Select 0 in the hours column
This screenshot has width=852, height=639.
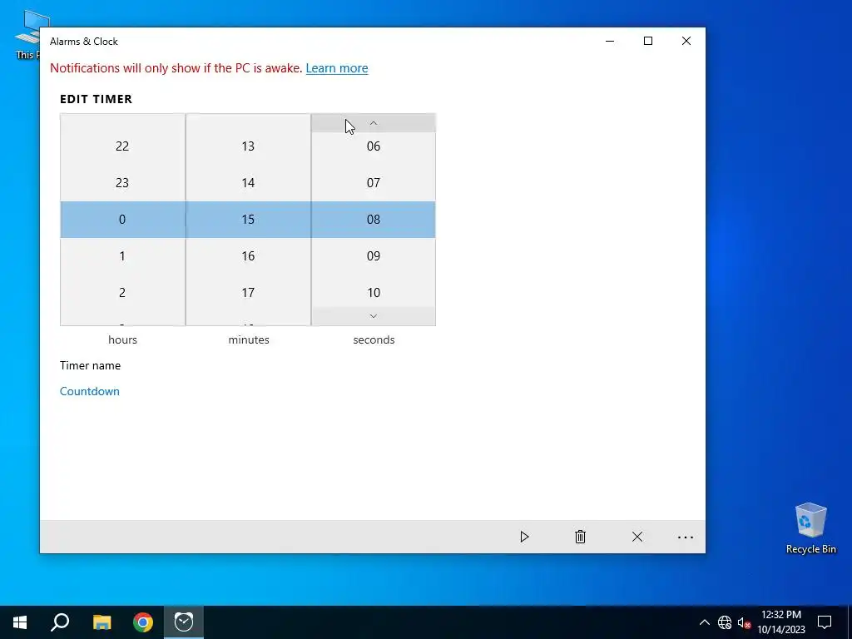(x=122, y=220)
